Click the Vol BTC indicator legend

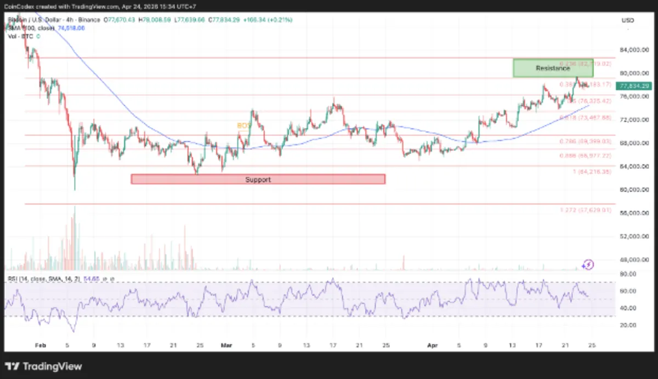tap(25, 36)
